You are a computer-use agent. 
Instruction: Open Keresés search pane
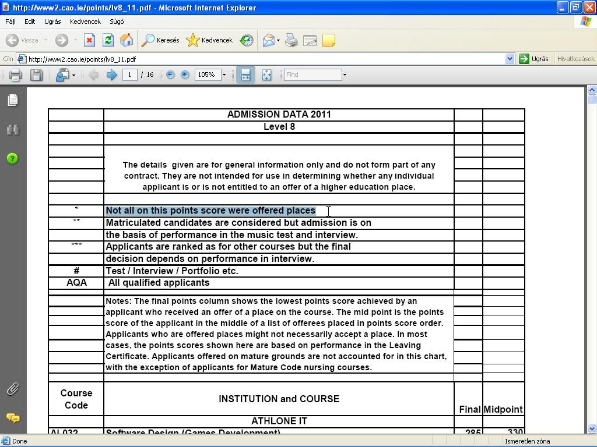coord(160,40)
